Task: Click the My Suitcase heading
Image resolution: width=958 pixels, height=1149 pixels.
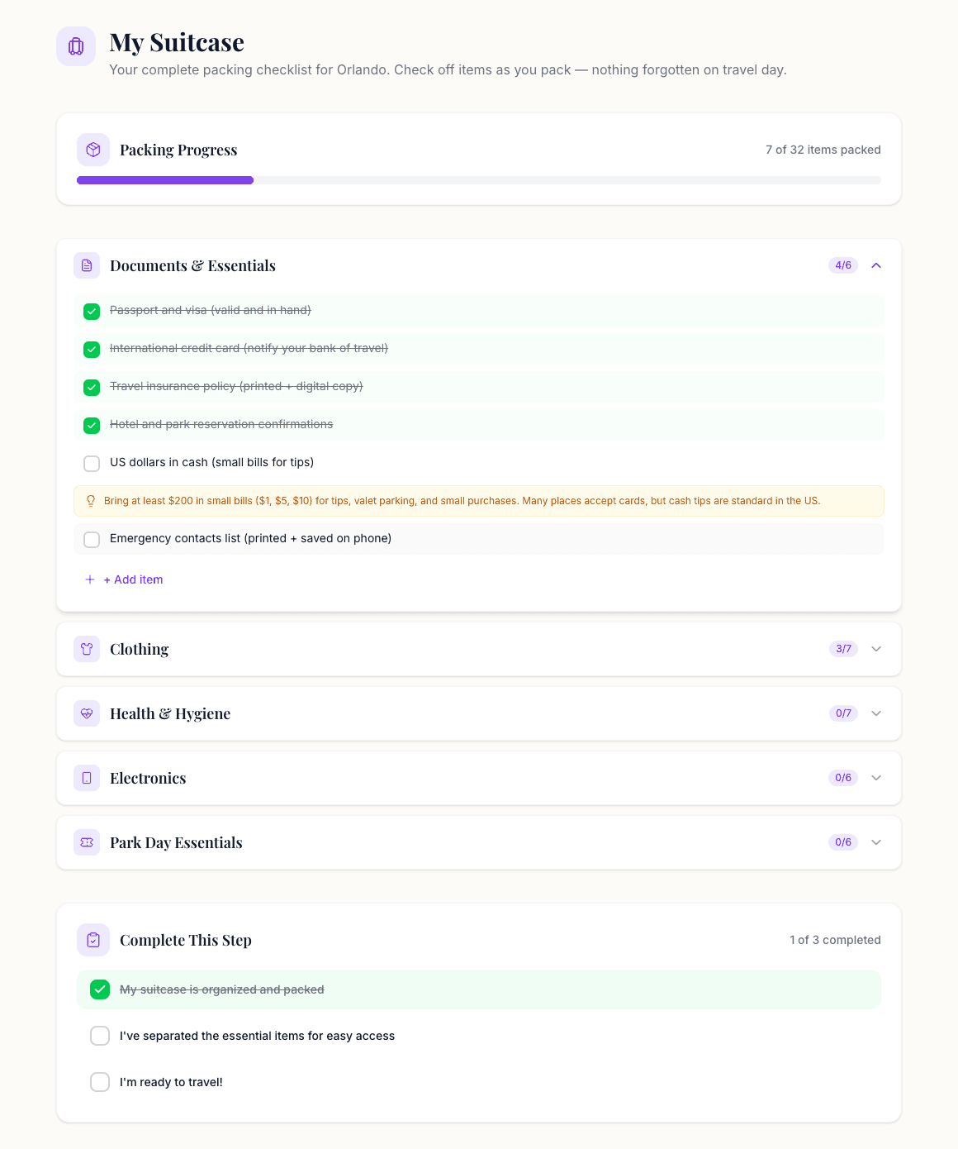Action: coord(177,42)
